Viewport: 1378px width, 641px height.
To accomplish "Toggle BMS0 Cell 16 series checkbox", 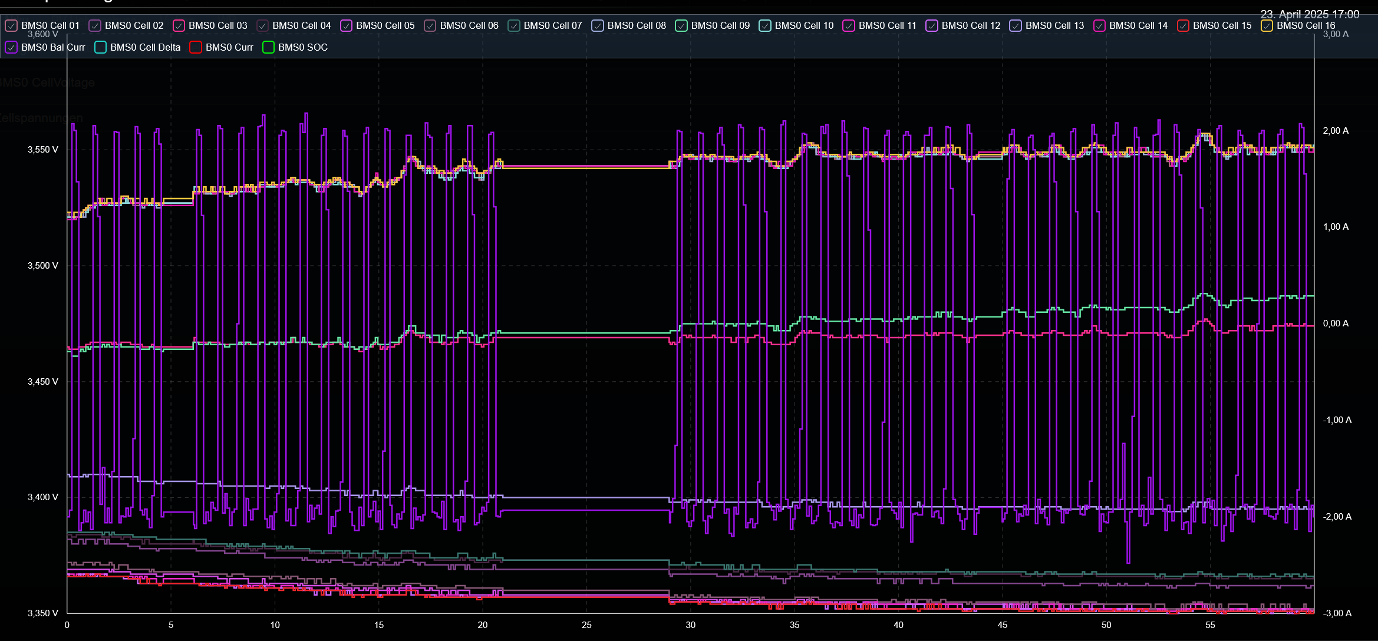I will [1267, 26].
